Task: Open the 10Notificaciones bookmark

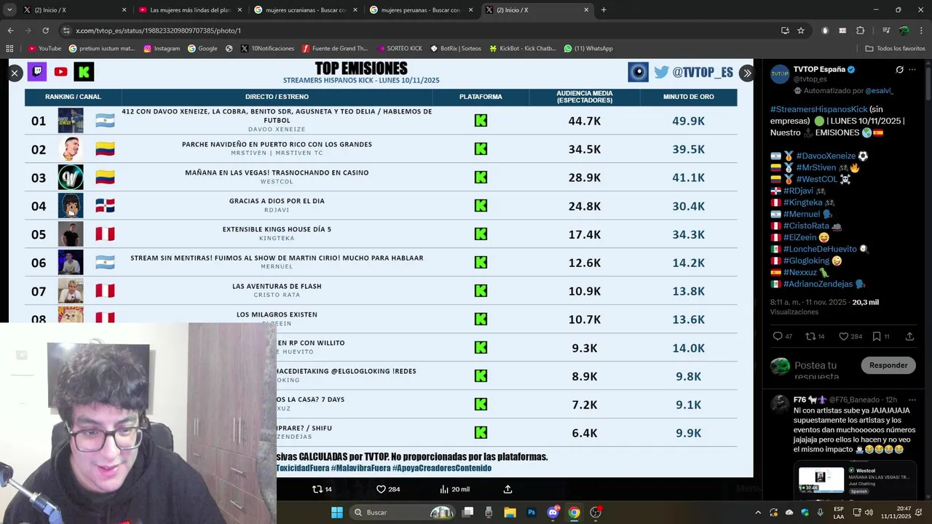Action: point(267,49)
